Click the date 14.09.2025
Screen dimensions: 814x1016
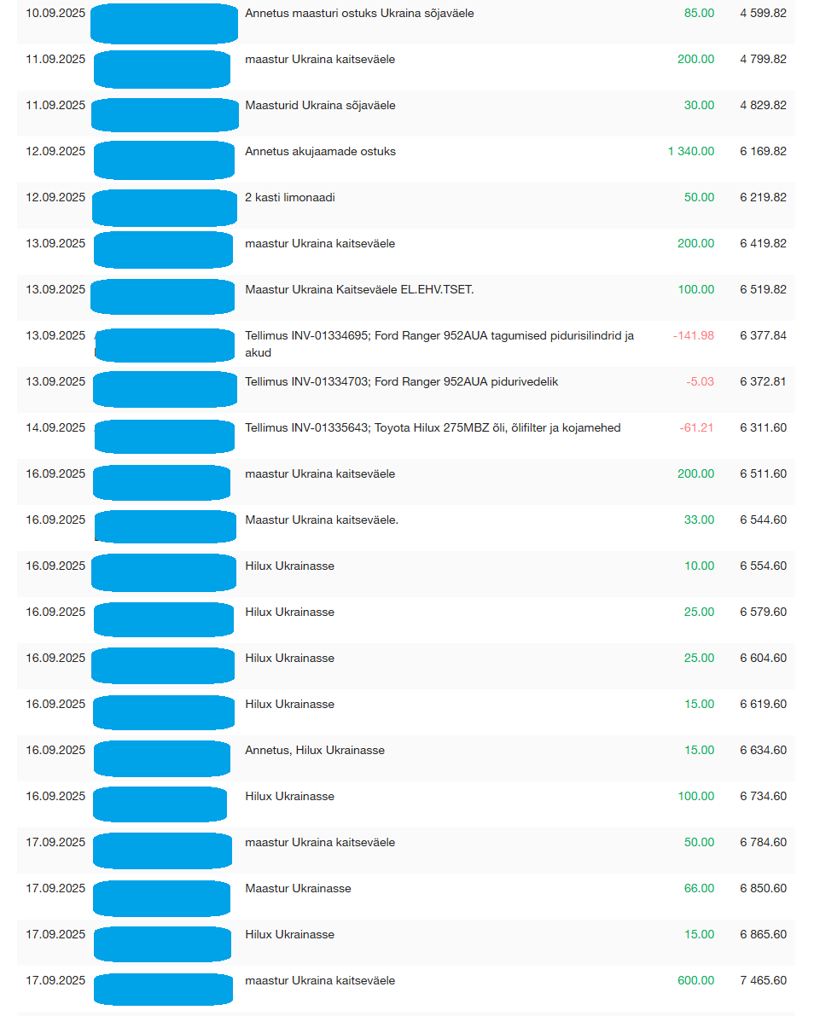coord(55,427)
